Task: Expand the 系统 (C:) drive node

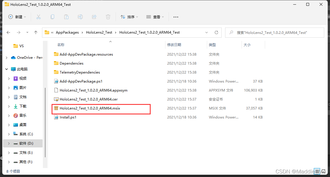Action: [9, 134]
